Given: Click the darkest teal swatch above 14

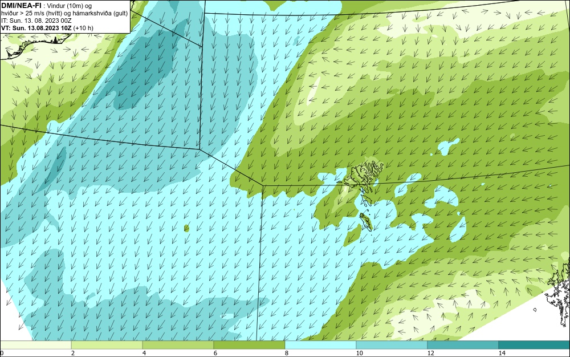Looking at the screenshot, I should tap(534, 345).
